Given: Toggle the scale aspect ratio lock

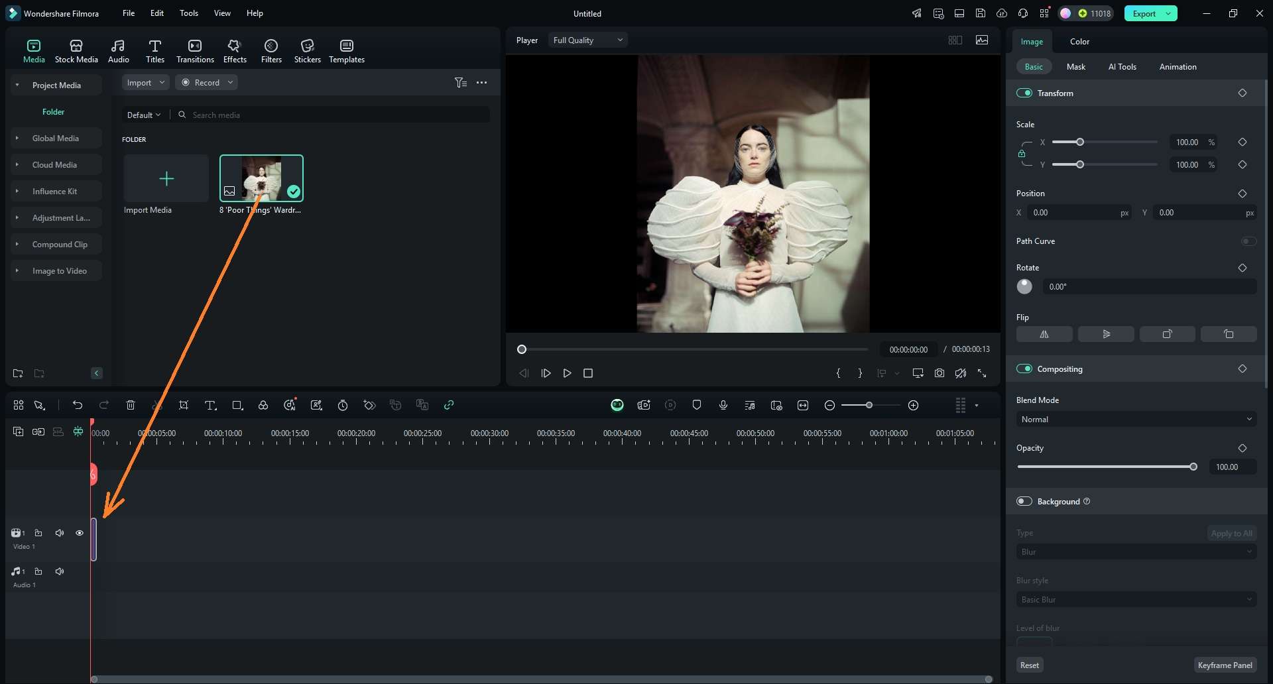Looking at the screenshot, I should (x=1022, y=154).
